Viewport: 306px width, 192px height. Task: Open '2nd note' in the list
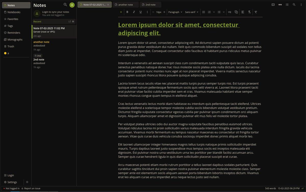click(54, 61)
